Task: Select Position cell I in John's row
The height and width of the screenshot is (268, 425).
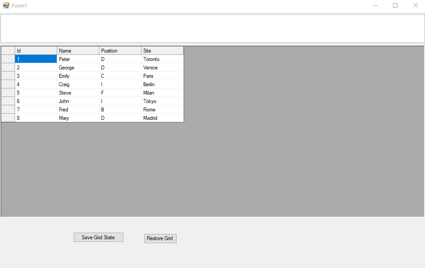Action: click(x=120, y=101)
